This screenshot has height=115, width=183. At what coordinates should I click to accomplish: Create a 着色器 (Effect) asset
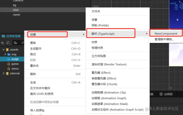118,73
